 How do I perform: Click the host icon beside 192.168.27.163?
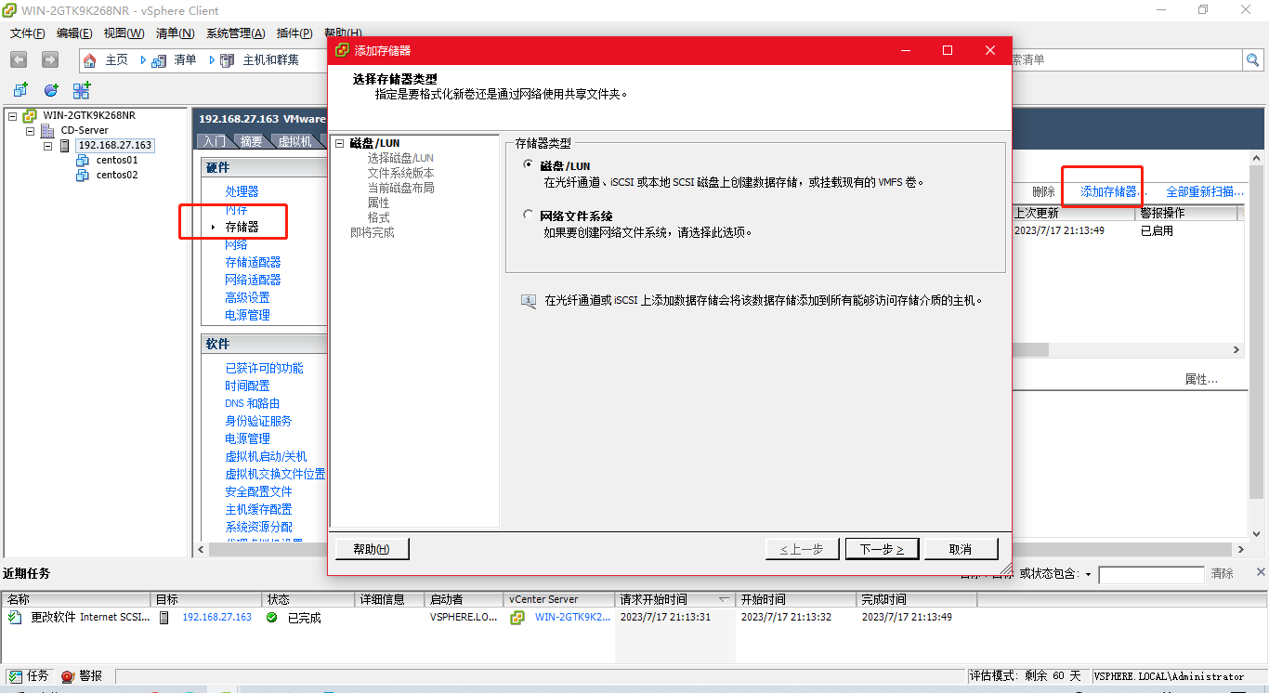click(65, 146)
